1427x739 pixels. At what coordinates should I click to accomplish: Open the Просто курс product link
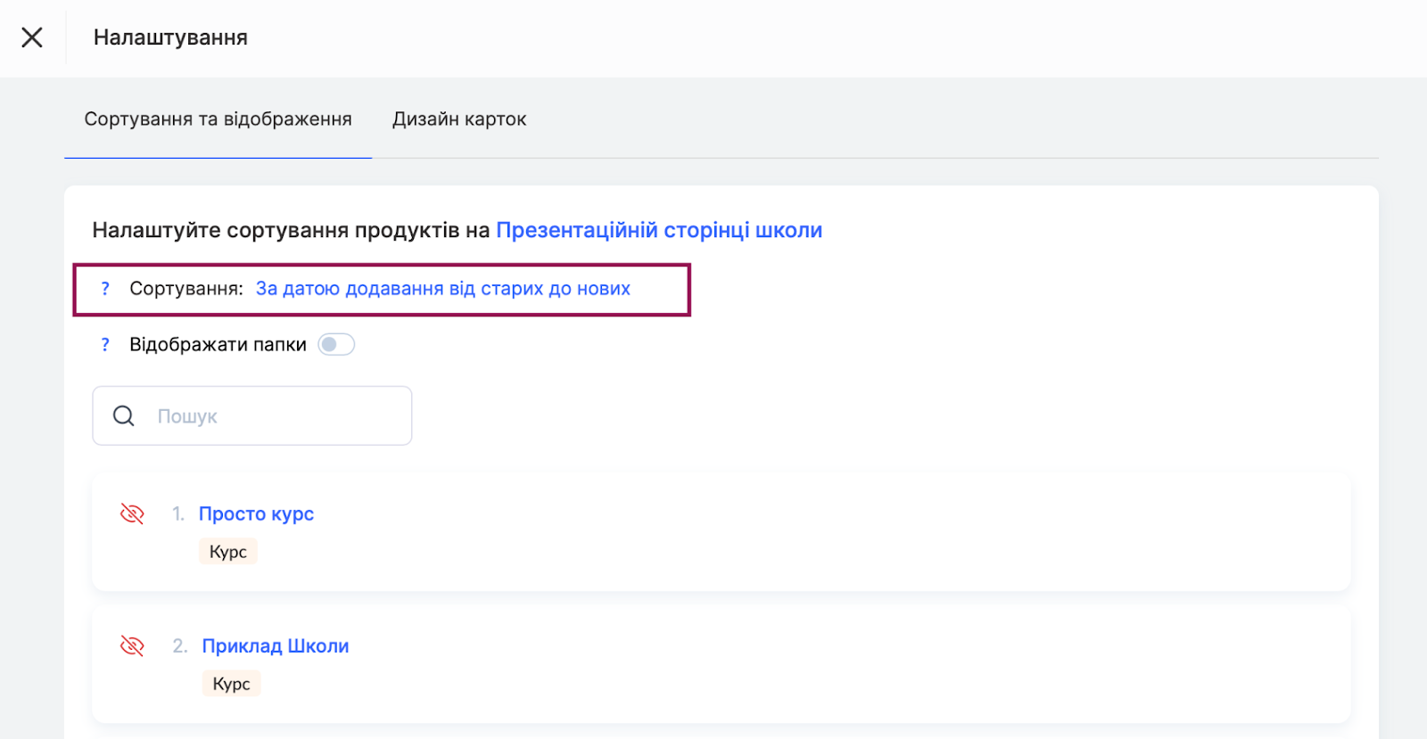tap(256, 514)
